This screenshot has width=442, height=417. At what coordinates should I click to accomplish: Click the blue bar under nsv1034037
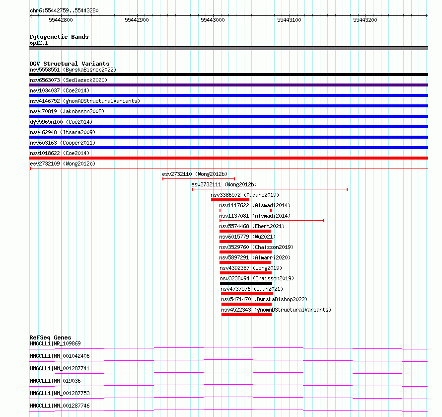pos(228,95)
